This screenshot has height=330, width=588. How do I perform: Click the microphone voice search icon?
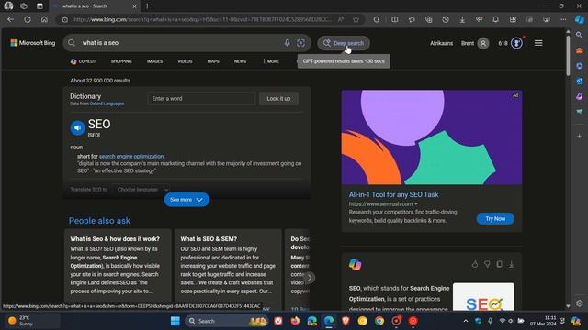(287, 43)
